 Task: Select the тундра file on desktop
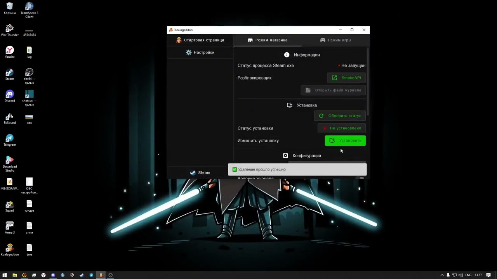(x=29, y=206)
